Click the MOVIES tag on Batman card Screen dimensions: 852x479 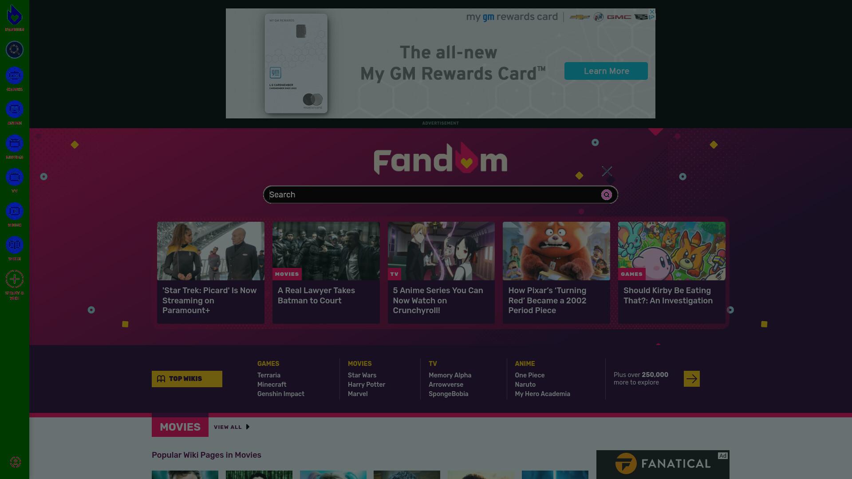(x=287, y=274)
